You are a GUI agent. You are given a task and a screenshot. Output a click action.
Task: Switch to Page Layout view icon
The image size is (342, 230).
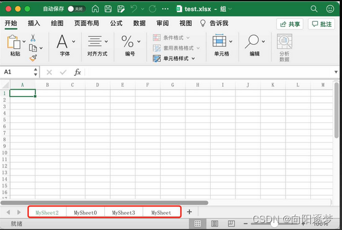tap(215, 224)
